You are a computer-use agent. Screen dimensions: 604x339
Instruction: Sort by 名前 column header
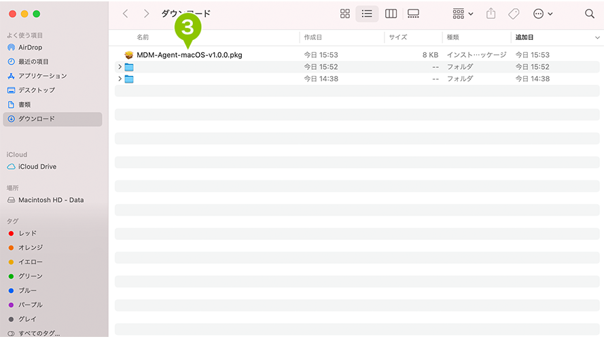click(x=143, y=37)
